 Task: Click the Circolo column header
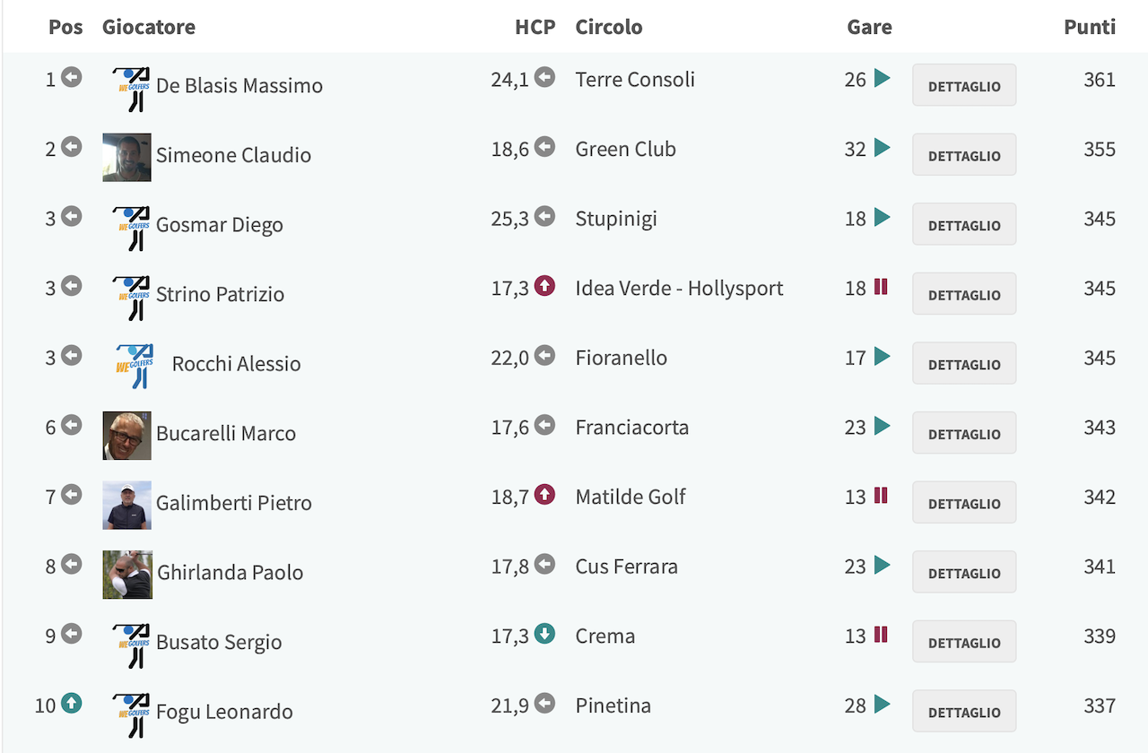[609, 27]
